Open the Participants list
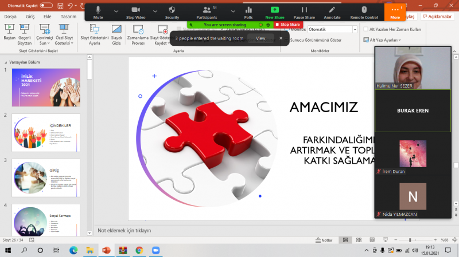 [210, 11]
